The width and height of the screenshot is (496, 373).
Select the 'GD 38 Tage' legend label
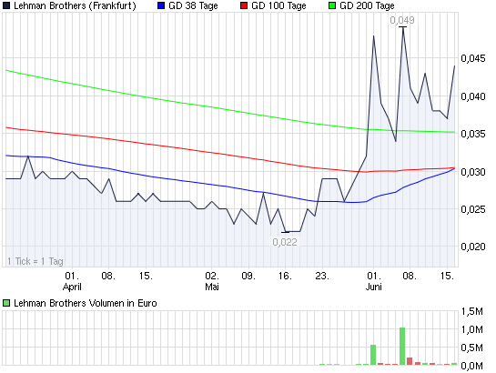[193, 5]
